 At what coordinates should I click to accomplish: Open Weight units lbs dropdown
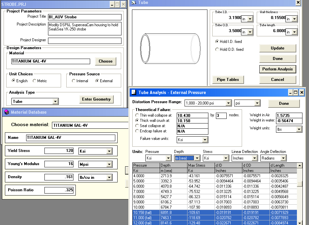pos(299,129)
